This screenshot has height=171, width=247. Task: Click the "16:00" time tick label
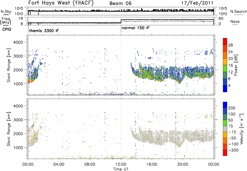click(152, 165)
